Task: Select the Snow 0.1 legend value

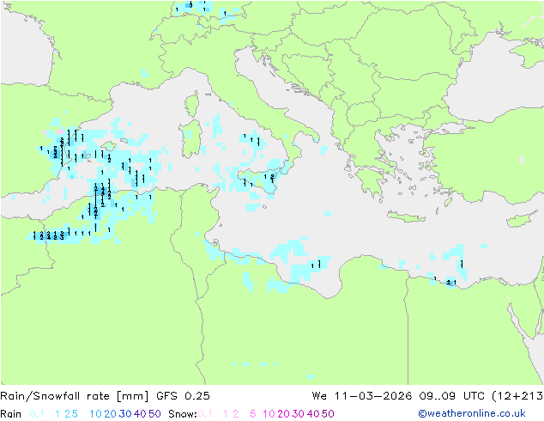Action: point(205,414)
